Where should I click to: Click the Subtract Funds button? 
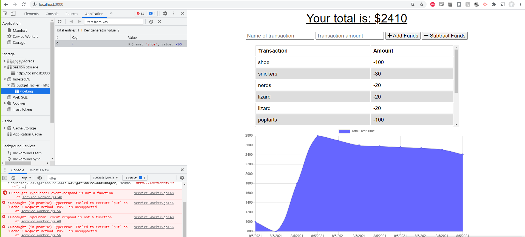tap(445, 36)
